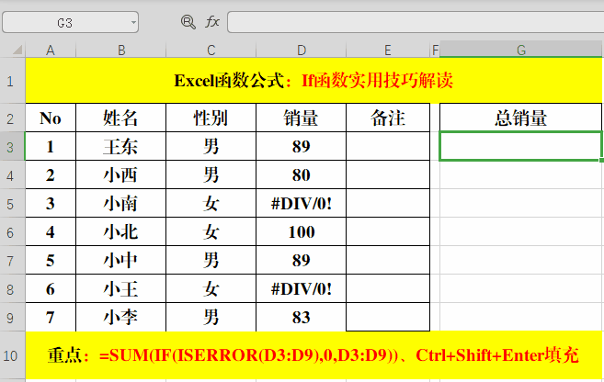Click the #DIV/0! cell in 小王's row

coord(301,289)
